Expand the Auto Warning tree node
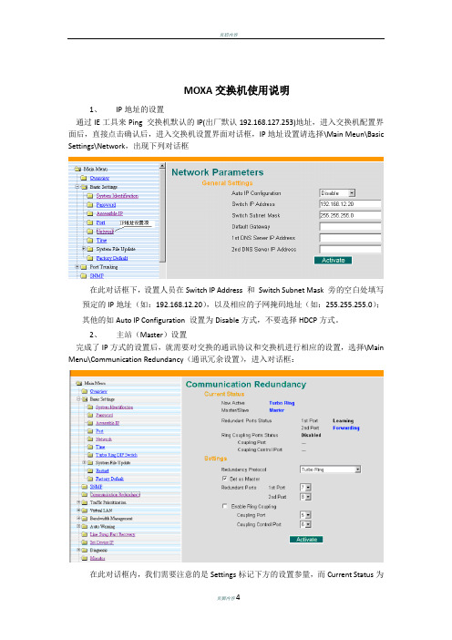This screenshot has height=640, width=452. click(78, 527)
